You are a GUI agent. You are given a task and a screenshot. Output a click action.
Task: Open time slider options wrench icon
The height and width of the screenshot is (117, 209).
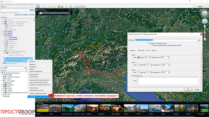tap(69, 10)
